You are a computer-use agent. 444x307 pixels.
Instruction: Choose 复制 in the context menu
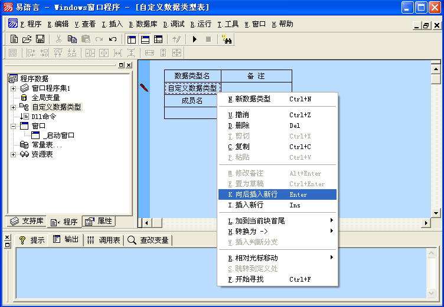[x=277, y=147]
